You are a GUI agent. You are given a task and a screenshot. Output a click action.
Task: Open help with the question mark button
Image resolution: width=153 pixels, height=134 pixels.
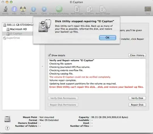pyautogui.click(x=7, y=128)
